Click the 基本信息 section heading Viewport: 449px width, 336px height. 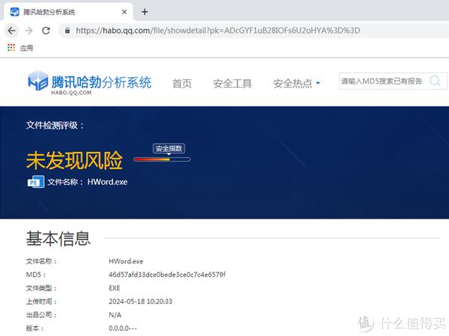(x=58, y=238)
